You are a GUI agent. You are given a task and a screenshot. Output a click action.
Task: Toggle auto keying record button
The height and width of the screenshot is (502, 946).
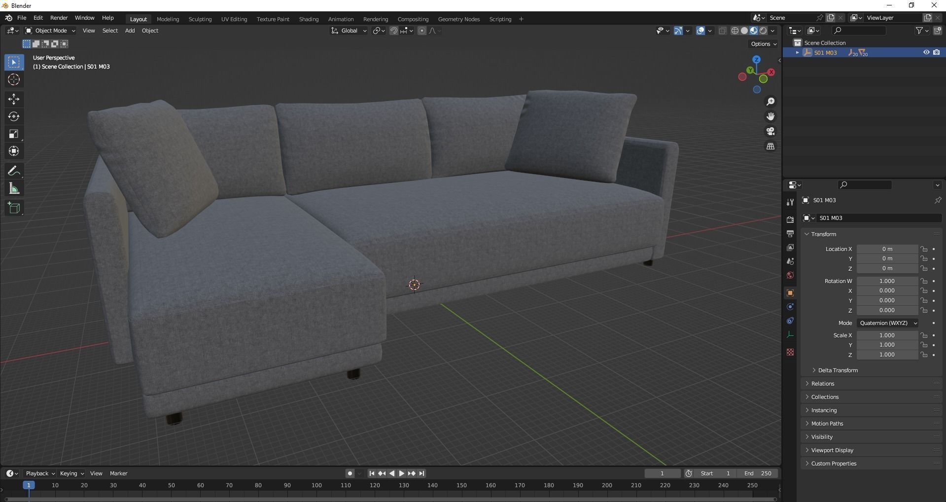350,473
